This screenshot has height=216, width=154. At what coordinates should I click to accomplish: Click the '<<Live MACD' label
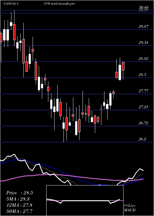pyautogui.click(x=130, y=208)
